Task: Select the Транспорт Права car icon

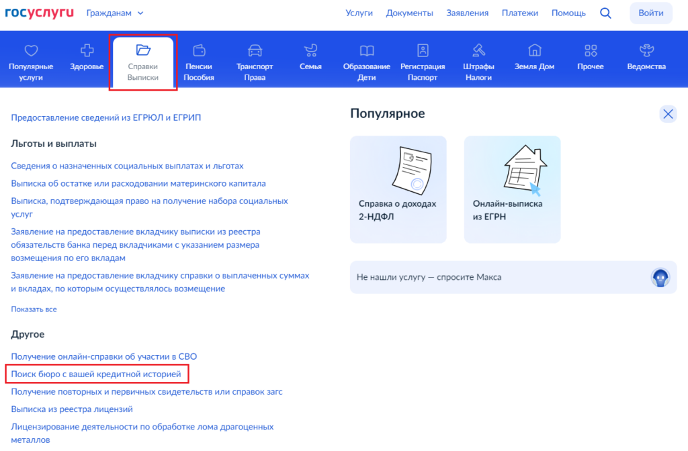Action: click(x=255, y=51)
